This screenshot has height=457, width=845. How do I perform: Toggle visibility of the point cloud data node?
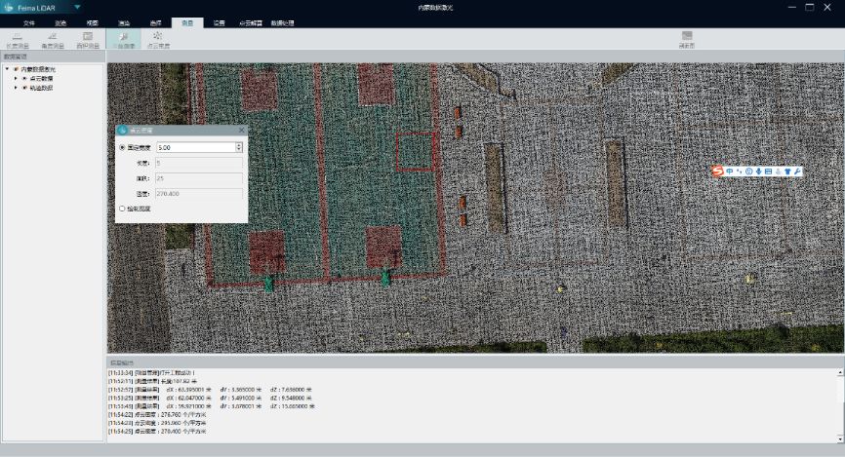point(24,79)
